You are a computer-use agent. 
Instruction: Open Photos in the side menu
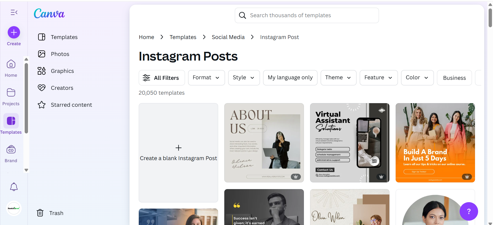[x=60, y=54]
